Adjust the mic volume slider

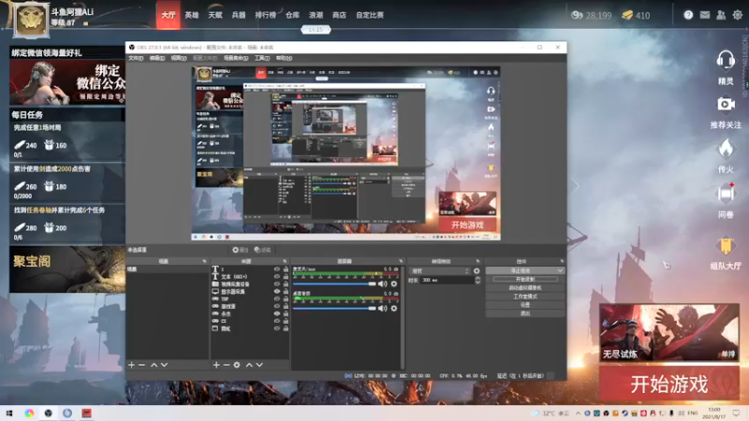click(334, 284)
